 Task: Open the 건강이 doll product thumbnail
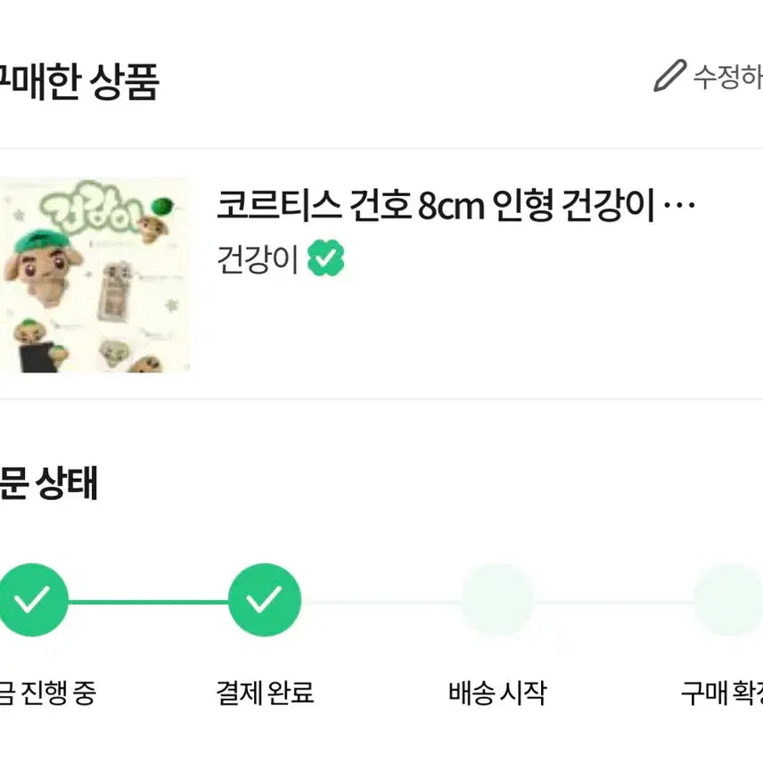[94, 275]
